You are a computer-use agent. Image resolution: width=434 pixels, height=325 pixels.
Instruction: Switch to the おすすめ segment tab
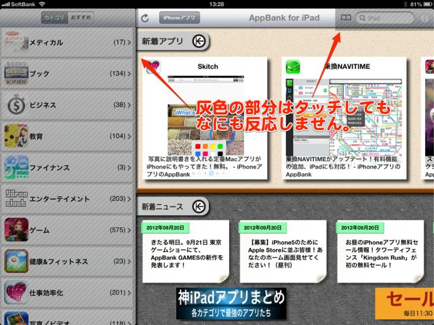coord(81,18)
